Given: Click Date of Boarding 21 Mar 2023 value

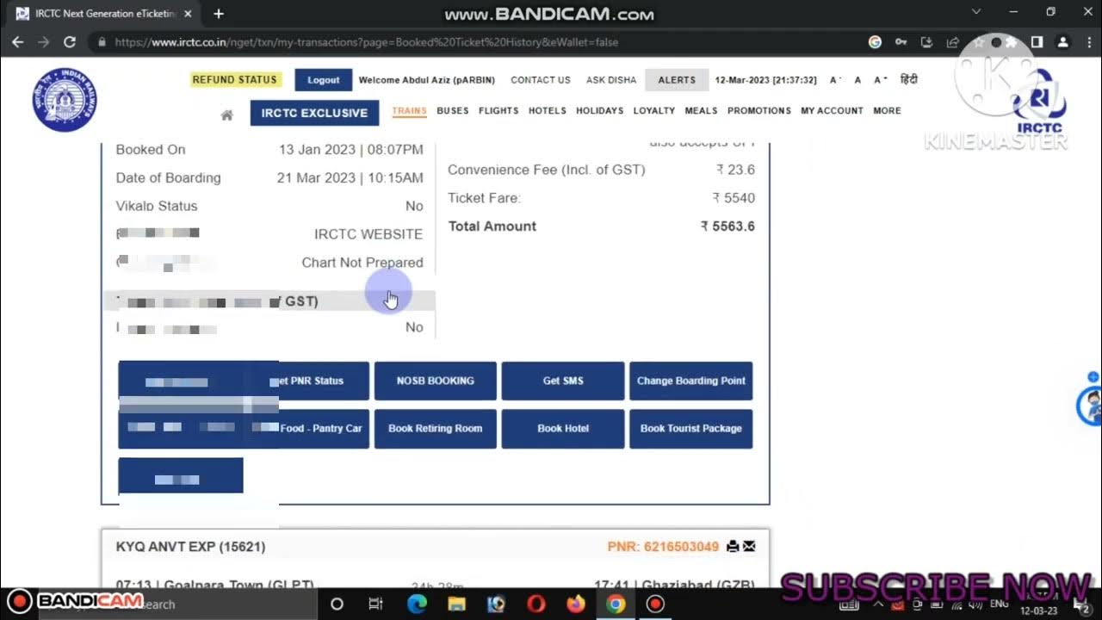Looking at the screenshot, I should point(350,178).
